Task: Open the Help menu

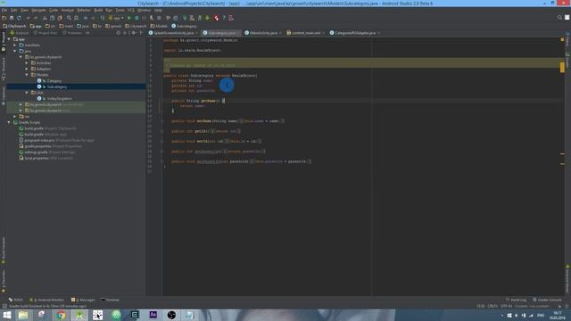Action: point(158,10)
